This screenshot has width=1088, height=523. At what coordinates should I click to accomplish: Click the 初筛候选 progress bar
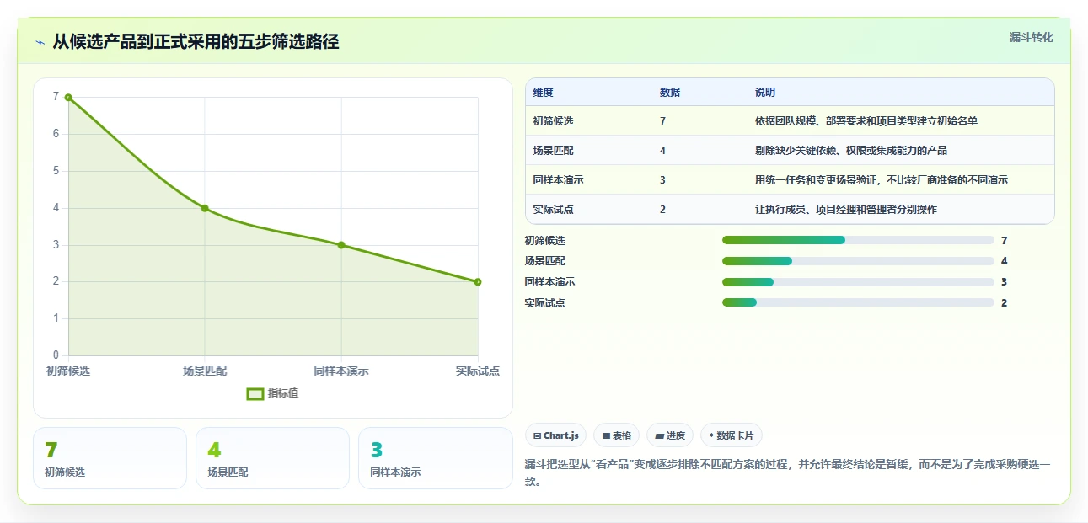(x=858, y=241)
